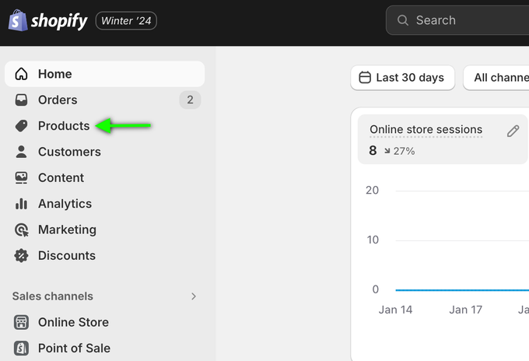Click the Products tag icon
This screenshot has width=529, height=361.
pos(21,126)
